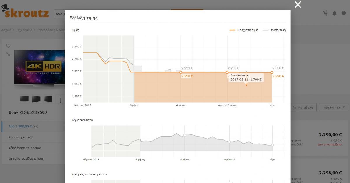350x183 pixels.
Task: Click the orange 2.298 € price label
Action: click(x=187, y=76)
